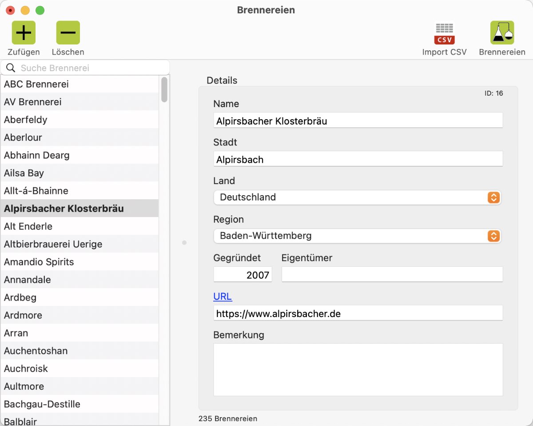The width and height of the screenshot is (533, 426).
Task: Select Auchroisk in the list
Action: [x=80, y=369]
